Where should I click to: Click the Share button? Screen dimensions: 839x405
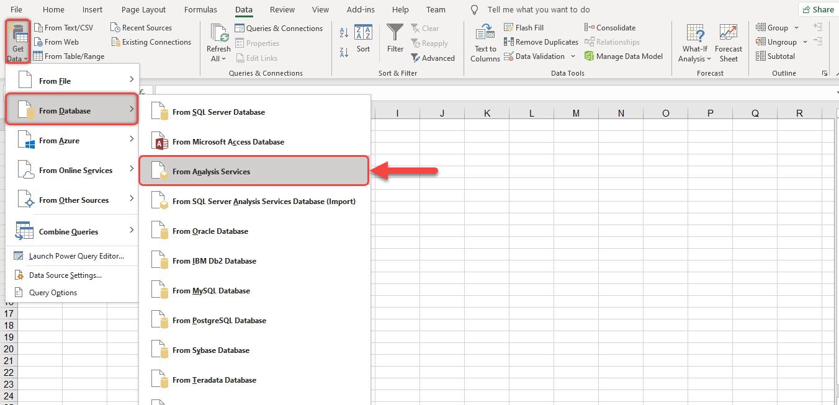point(818,9)
